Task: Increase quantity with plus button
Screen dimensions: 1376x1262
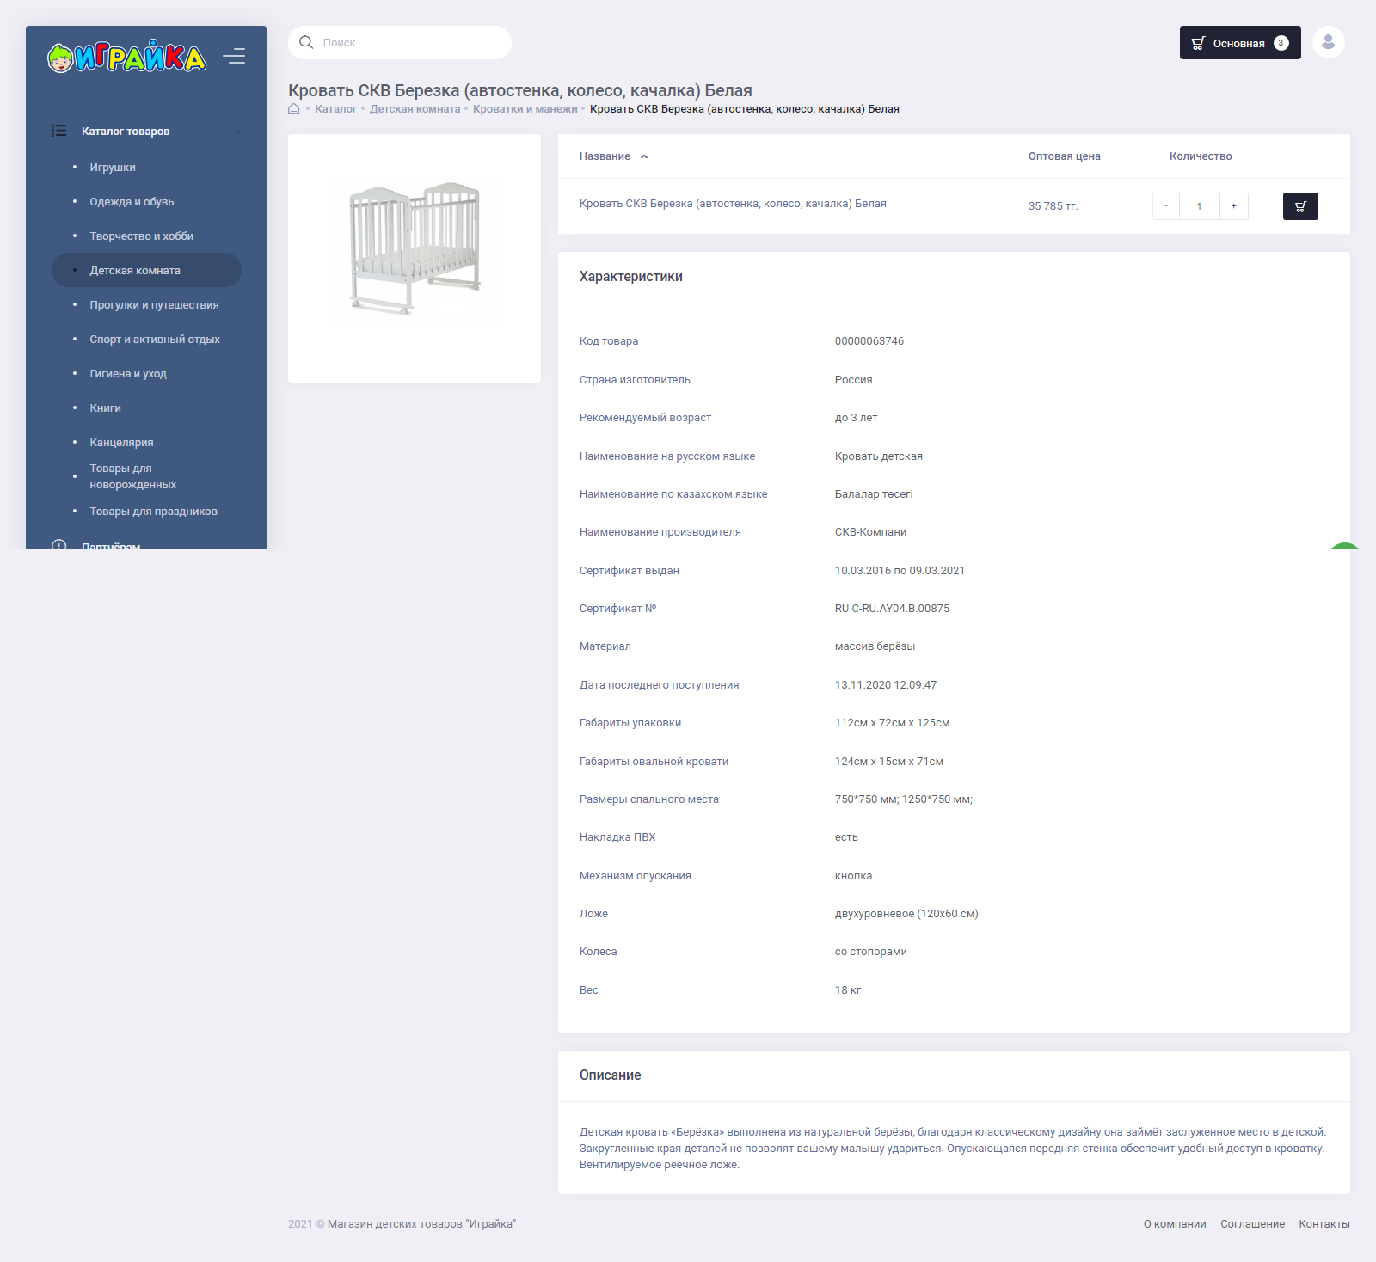Action: click(x=1234, y=206)
